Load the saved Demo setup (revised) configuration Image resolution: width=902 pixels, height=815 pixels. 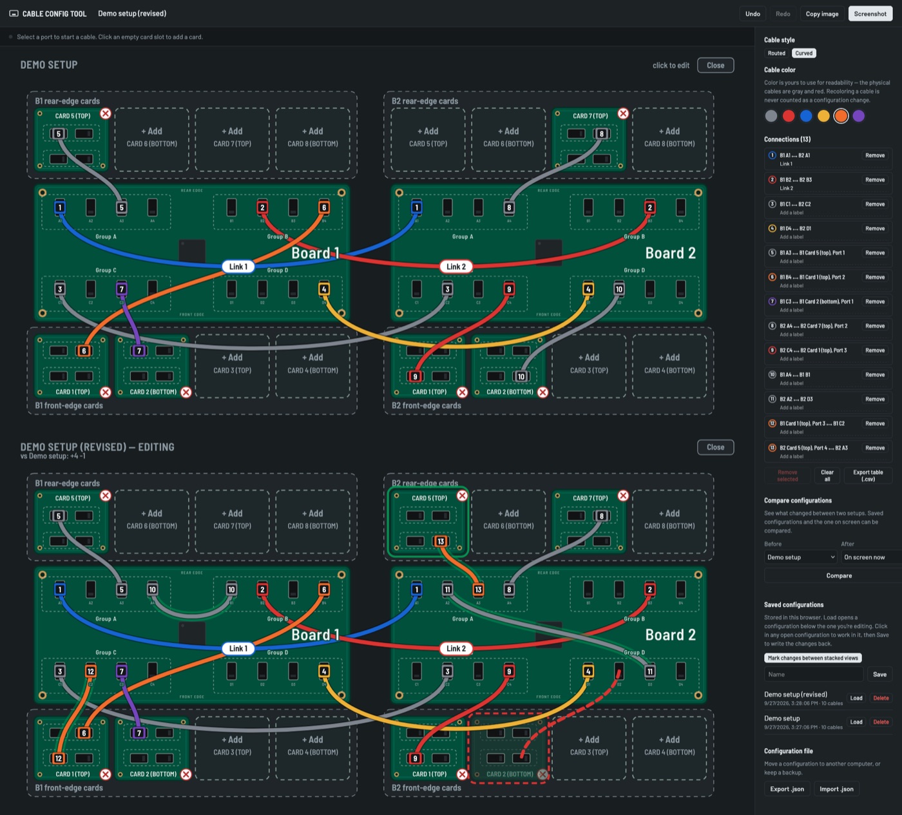click(x=856, y=698)
